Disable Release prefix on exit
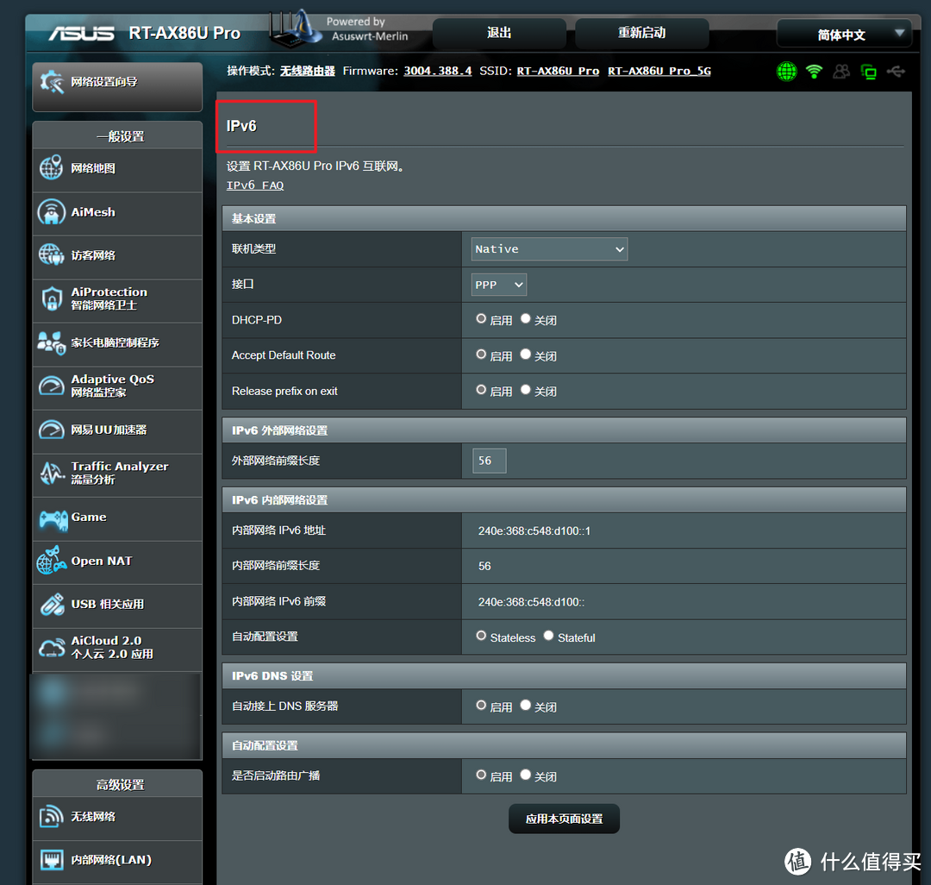 pos(526,390)
